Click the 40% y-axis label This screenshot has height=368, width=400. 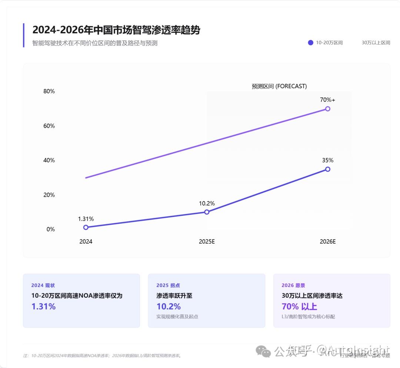pos(49,160)
